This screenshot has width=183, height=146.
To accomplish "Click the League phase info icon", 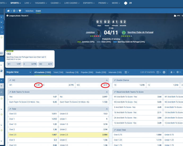I will pyautogui.click(x=7, y=16).
